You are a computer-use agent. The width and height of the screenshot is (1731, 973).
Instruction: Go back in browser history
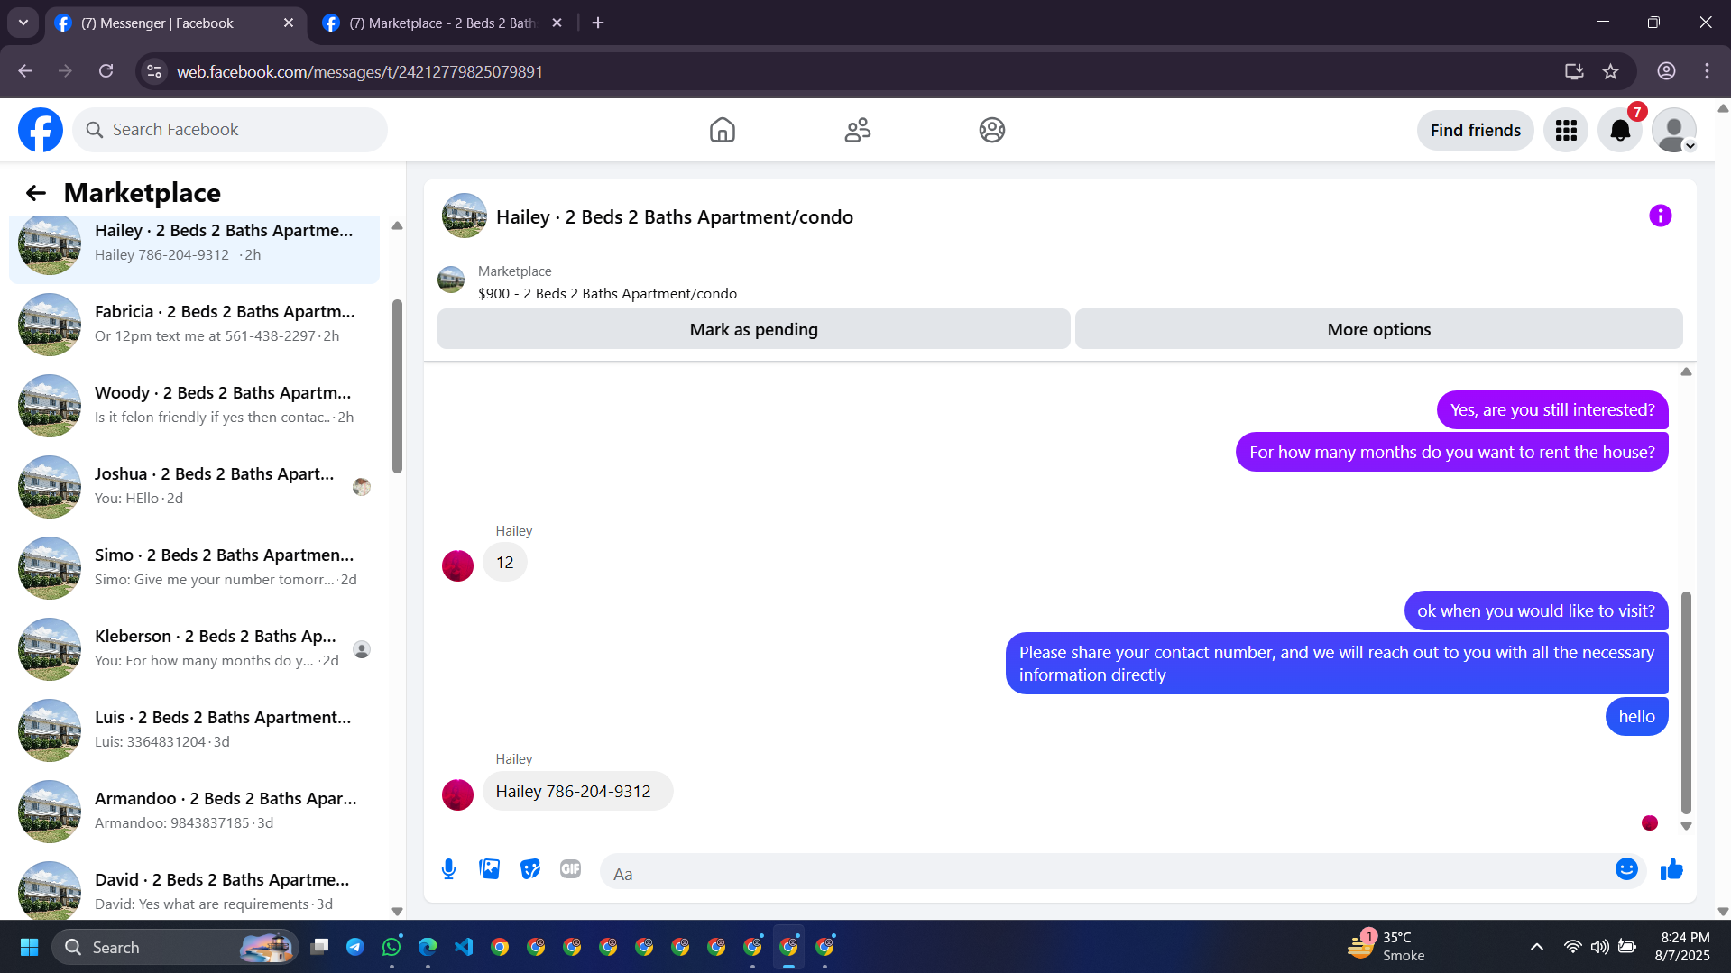click(x=25, y=71)
